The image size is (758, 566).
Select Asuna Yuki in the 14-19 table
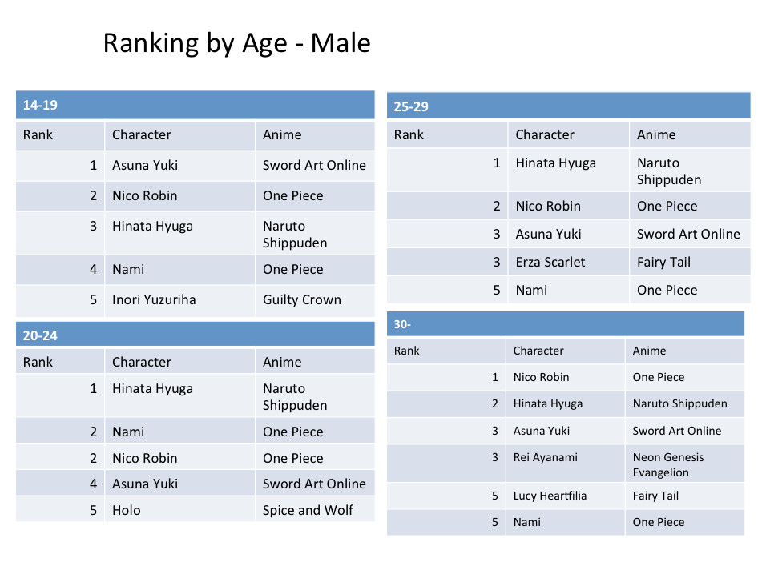click(145, 166)
